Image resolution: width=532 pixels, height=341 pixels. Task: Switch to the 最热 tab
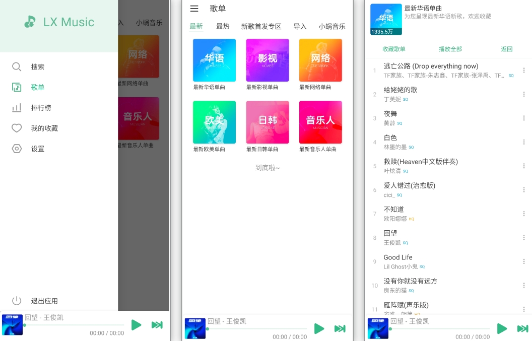coord(223,26)
